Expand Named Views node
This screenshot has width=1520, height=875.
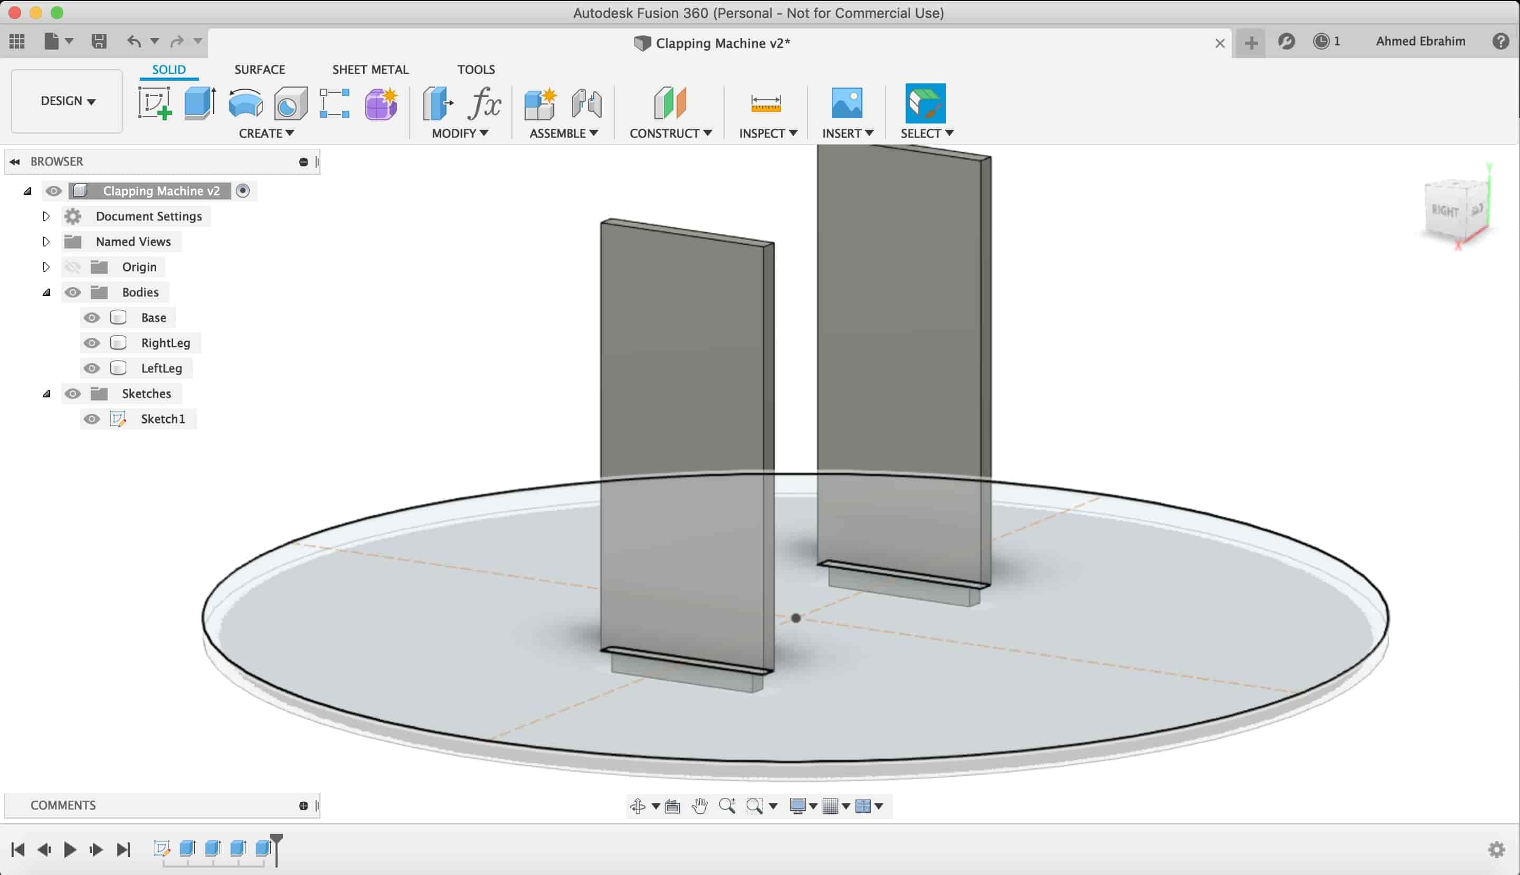(46, 242)
